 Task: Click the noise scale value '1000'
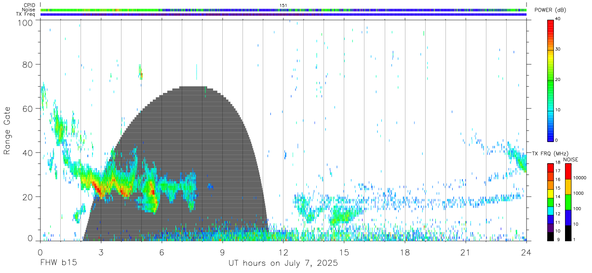(579, 193)
